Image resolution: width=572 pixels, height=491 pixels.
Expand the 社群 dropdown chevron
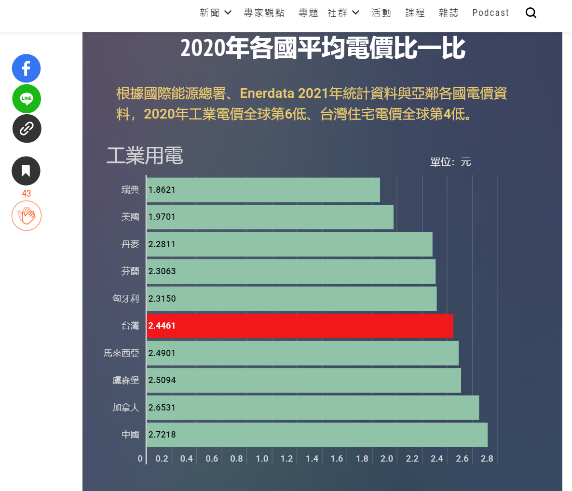tap(355, 13)
